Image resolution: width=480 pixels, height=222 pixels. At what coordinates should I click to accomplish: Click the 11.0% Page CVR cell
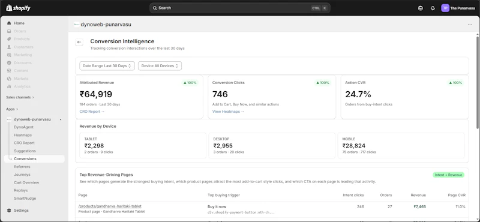[460, 206]
